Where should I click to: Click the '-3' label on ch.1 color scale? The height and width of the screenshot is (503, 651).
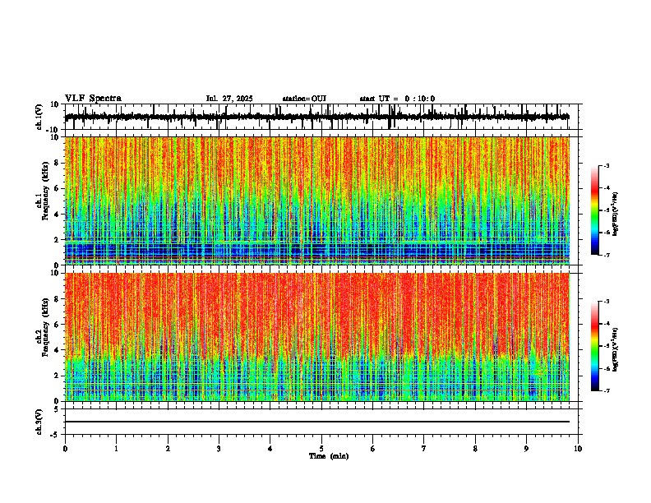pyautogui.click(x=606, y=166)
